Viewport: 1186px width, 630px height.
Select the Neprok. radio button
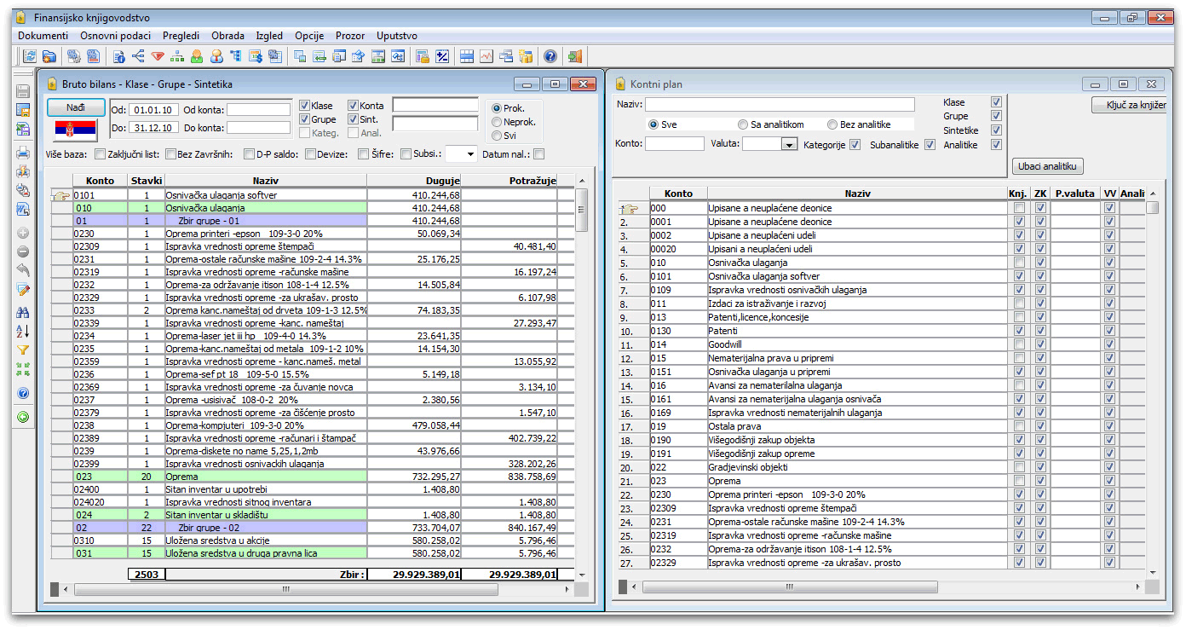(497, 122)
